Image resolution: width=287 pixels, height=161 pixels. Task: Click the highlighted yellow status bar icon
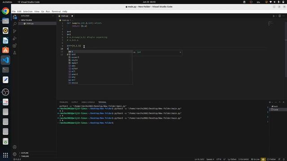(x=263, y=159)
